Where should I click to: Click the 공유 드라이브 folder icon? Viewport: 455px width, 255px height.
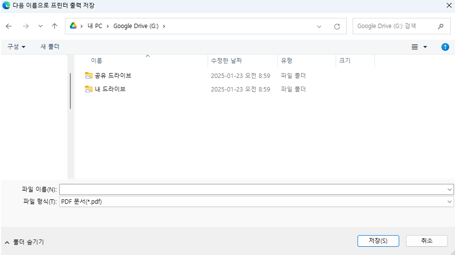tap(88, 75)
